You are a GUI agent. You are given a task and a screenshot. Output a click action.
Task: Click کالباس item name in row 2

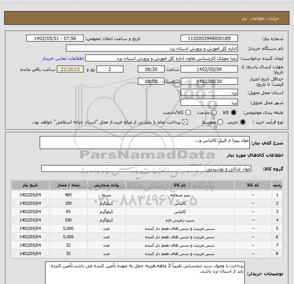(180, 204)
